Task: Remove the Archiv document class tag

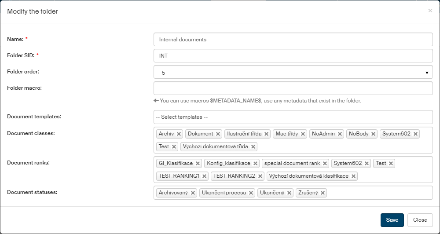Action: point(179,134)
